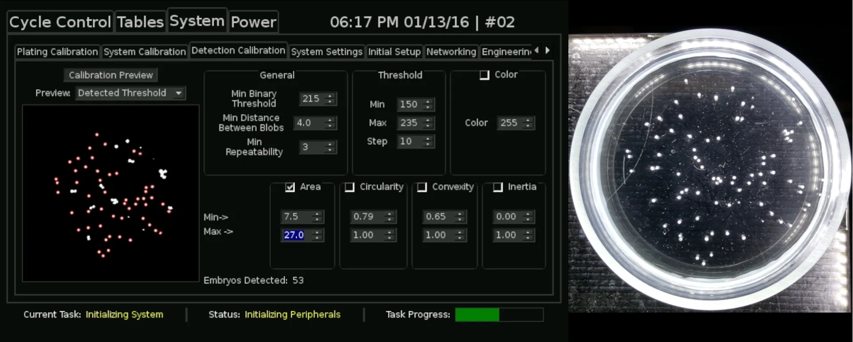Decrease Min Distance Between Blobs value
Screen dimensions: 853x342
click(329, 126)
